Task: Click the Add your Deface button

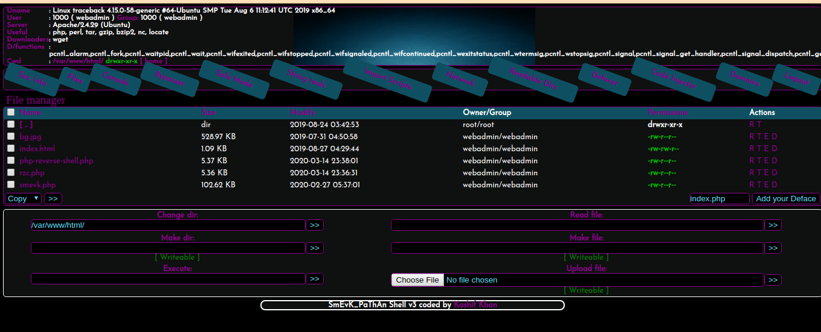Action: click(785, 198)
